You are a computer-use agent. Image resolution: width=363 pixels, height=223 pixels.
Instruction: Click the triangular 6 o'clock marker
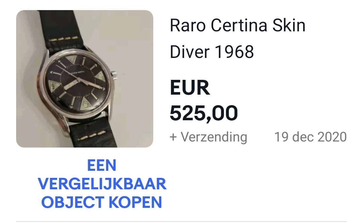pos(85,103)
